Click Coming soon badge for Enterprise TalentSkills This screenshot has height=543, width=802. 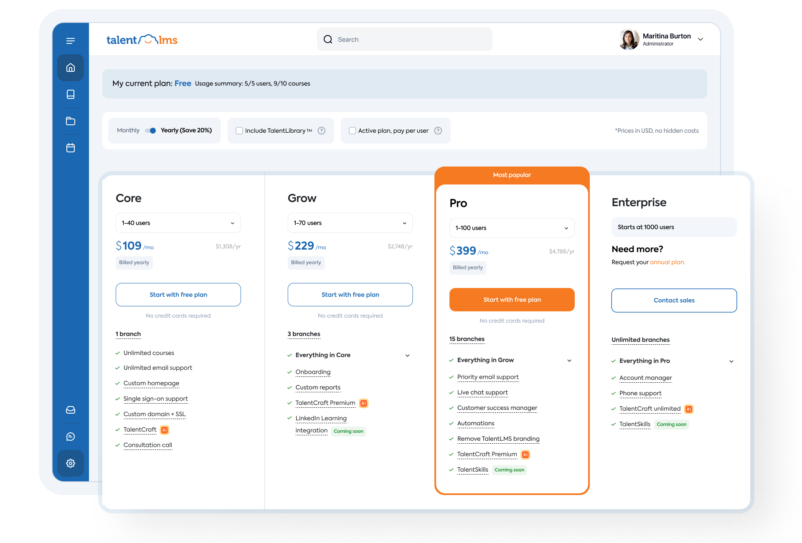tap(671, 424)
